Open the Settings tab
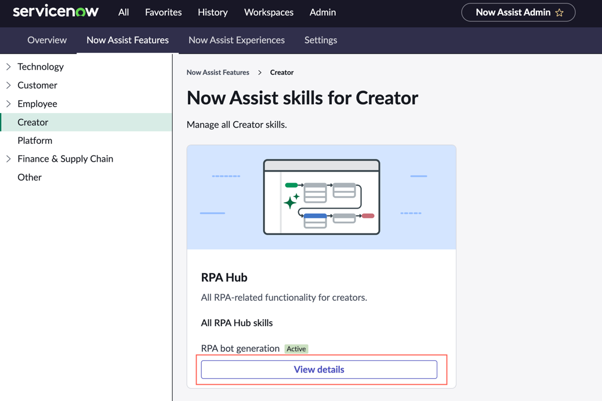602x401 pixels. 321,40
